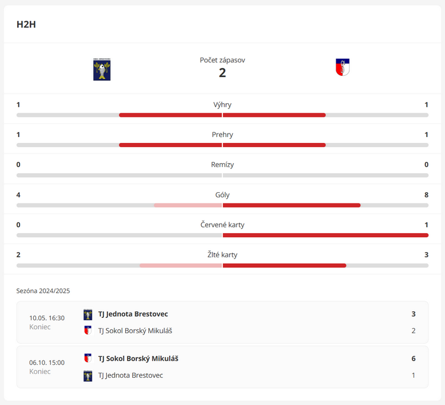This screenshot has height=405, width=445.
Task: Open TJ Jednota Brestovec in the 10.05. match
Action: [133, 314]
